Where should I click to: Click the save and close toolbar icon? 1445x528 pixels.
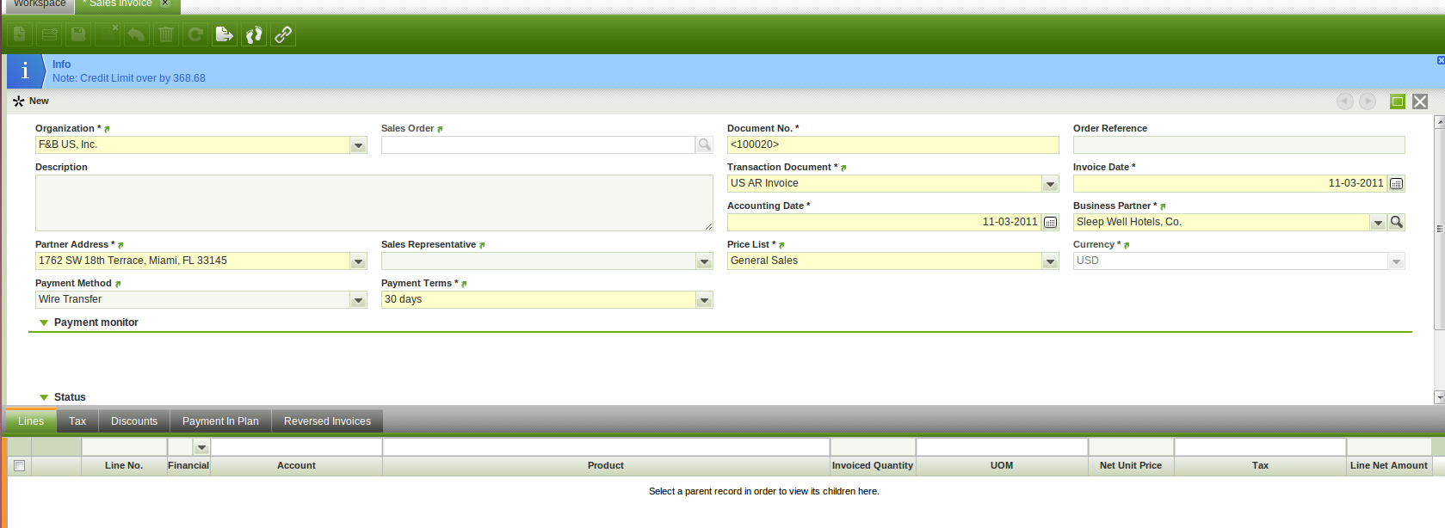(108, 34)
